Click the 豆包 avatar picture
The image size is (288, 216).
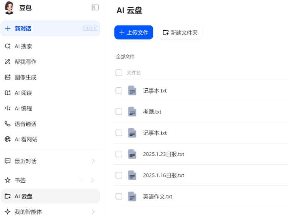click(9, 8)
